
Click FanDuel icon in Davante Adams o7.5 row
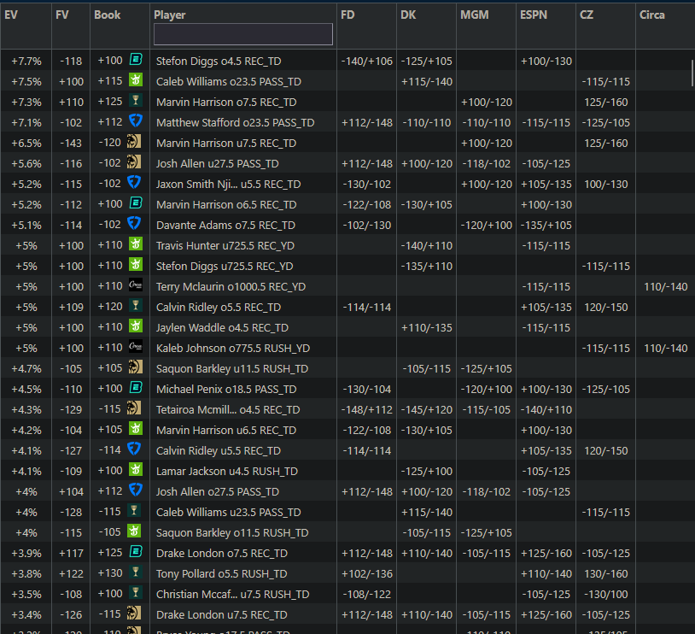(x=134, y=224)
